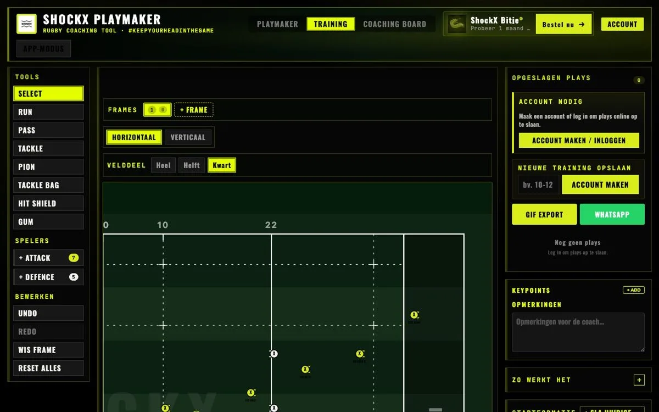Click the ShockX Bitje® title
659x412 pixels.
click(x=497, y=20)
